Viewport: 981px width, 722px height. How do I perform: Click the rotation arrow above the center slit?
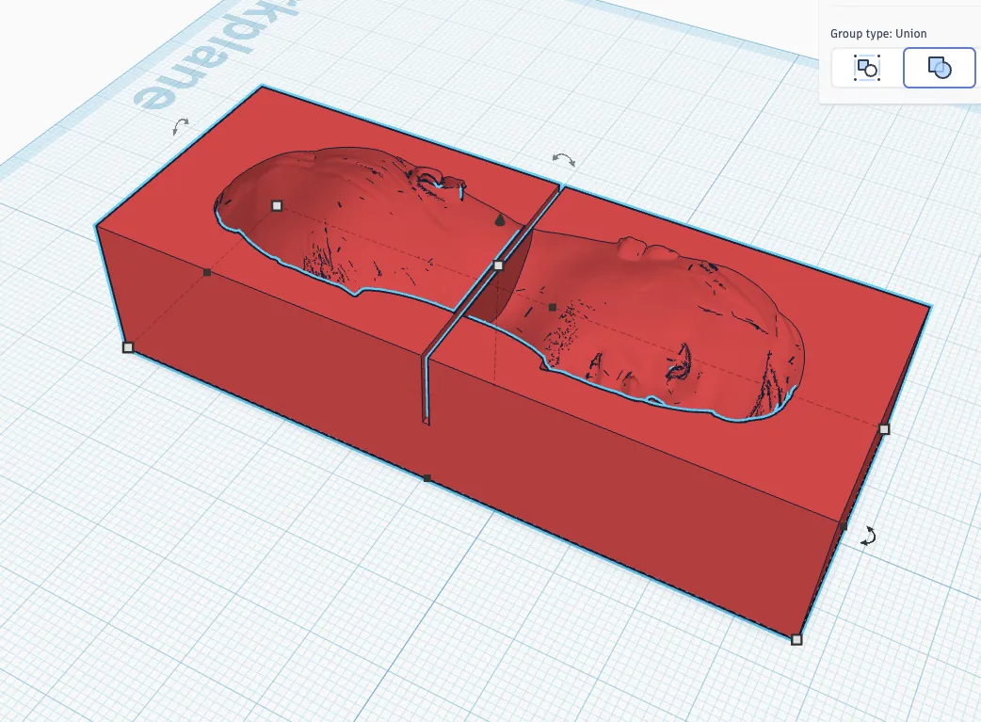564,159
